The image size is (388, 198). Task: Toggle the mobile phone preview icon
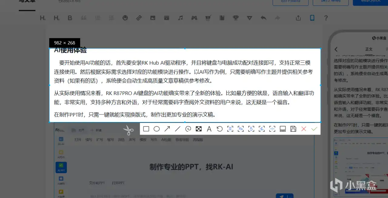coord(312,18)
